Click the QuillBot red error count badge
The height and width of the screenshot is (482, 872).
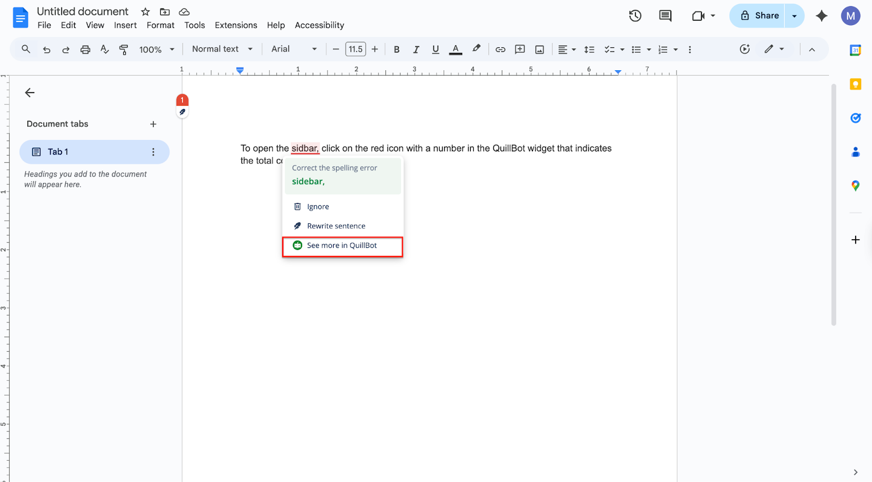pyautogui.click(x=182, y=100)
